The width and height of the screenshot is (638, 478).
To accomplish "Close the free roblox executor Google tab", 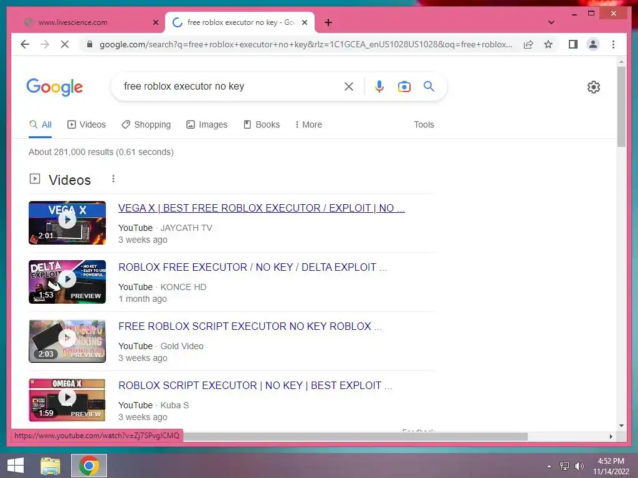I will click(x=304, y=22).
